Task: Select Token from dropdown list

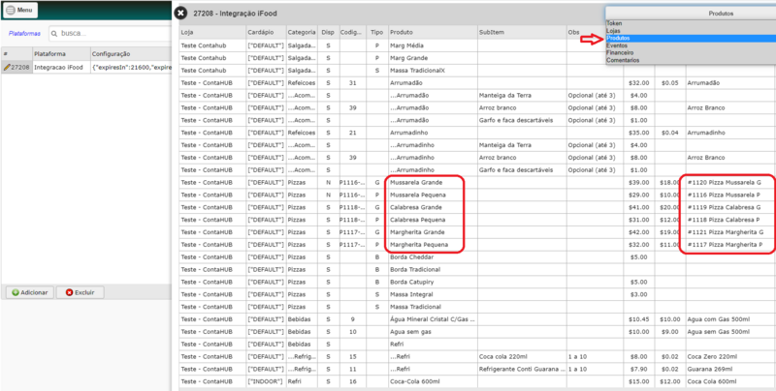Action: click(x=691, y=23)
